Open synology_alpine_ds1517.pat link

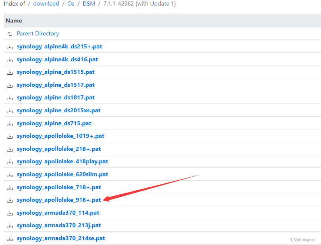click(56, 85)
